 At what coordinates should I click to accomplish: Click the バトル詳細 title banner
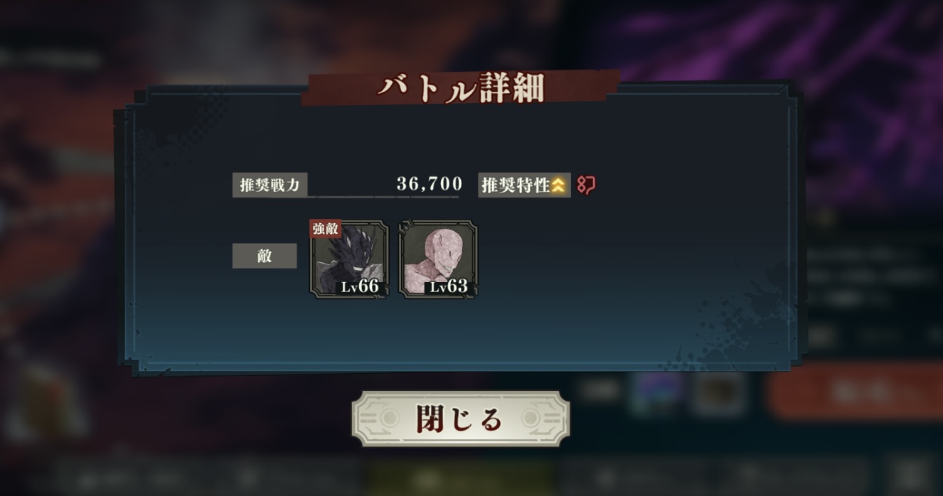click(461, 88)
